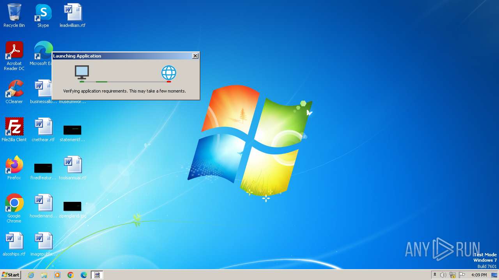Open the Recycle Bin desktop icon
The height and width of the screenshot is (280, 499).
[14, 16]
